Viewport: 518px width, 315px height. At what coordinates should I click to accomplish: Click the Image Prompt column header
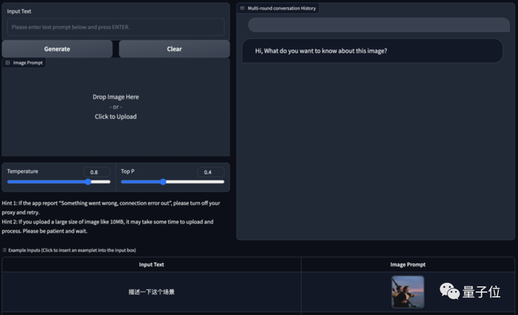408,265
